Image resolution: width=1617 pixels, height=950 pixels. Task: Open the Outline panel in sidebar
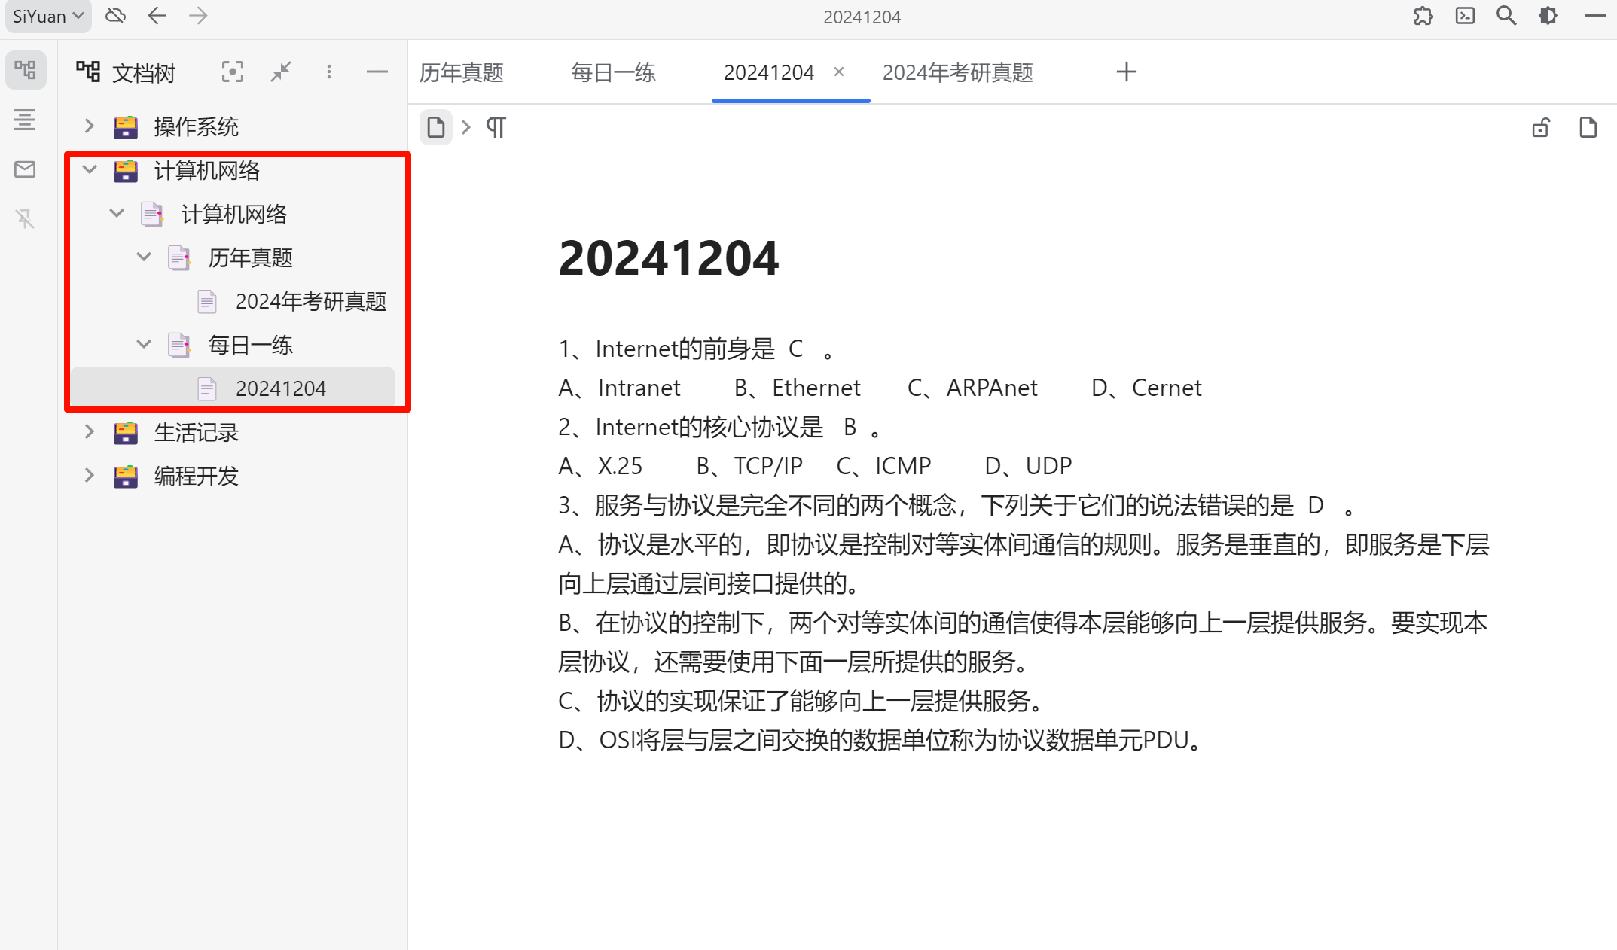[25, 120]
